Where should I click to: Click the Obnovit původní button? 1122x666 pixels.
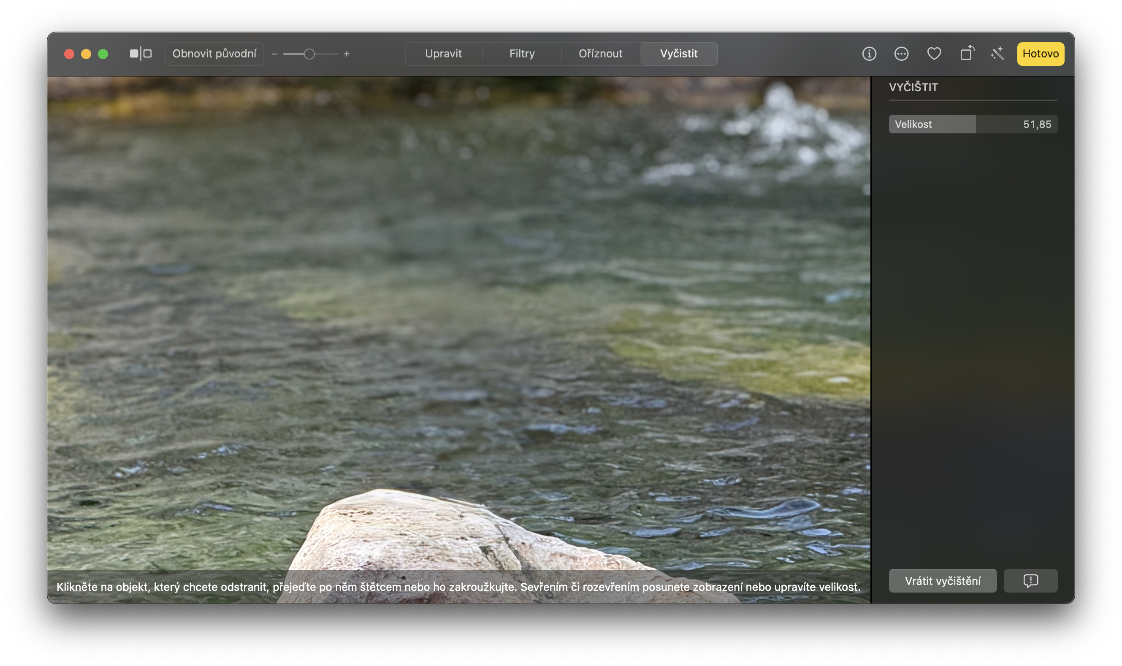(x=214, y=54)
